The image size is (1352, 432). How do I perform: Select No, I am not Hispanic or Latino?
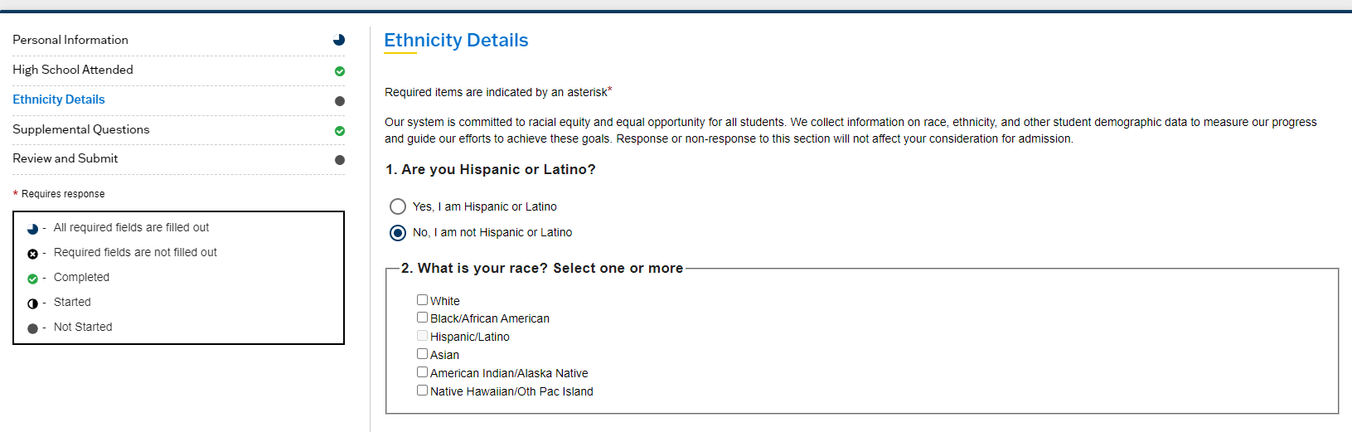[398, 233]
